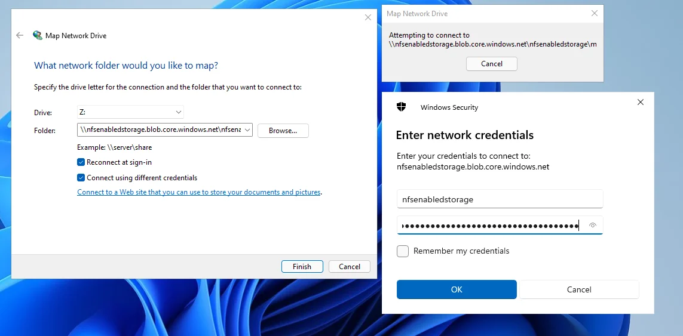Viewport: 683px width, 336px height.
Task: Click the back arrow in Map Network Drive wizard
Action: (x=20, y=36)
